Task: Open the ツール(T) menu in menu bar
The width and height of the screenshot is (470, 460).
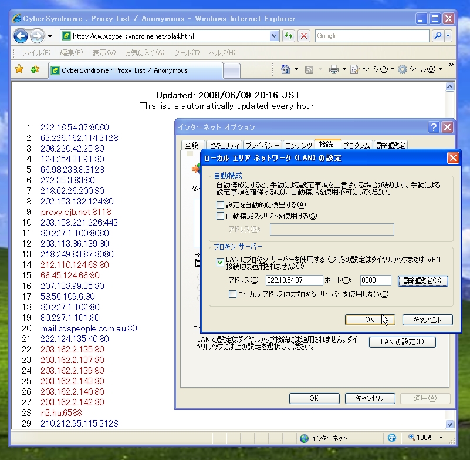Action: tap(187, 53)
